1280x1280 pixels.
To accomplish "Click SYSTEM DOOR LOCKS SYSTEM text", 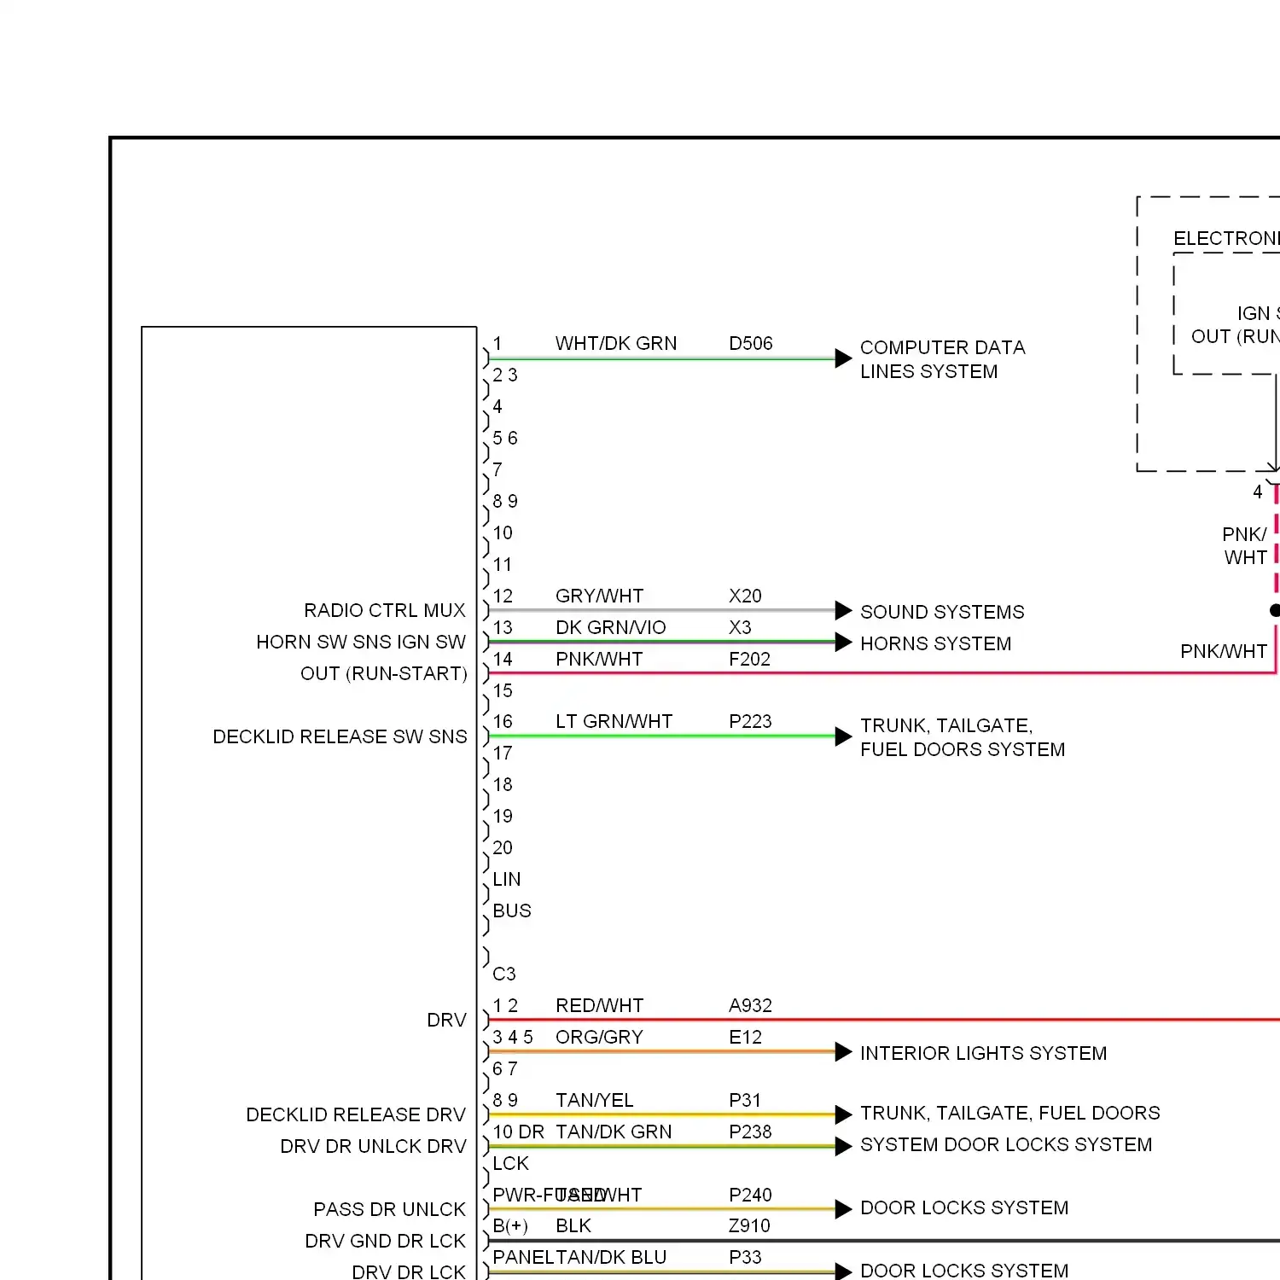I will click(x=1006, y=1144).
